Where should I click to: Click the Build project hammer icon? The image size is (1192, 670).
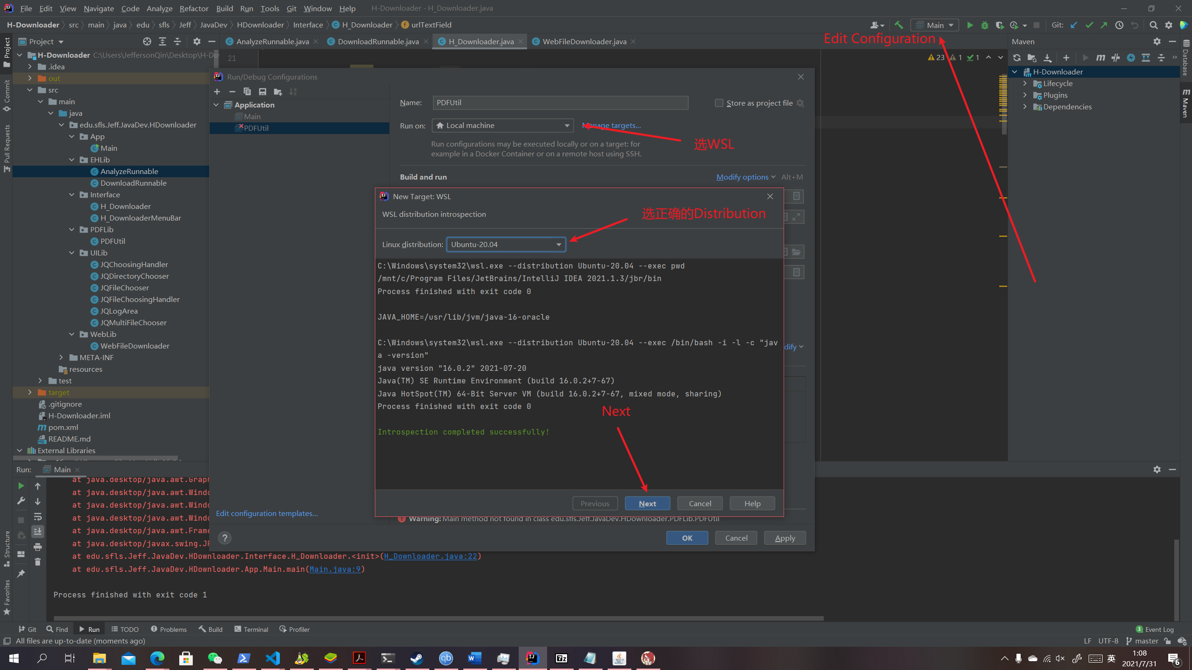tap(899, 25)
